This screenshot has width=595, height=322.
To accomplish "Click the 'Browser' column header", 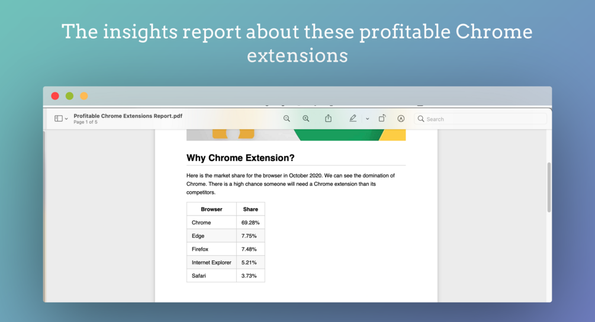I will point(211,210).
